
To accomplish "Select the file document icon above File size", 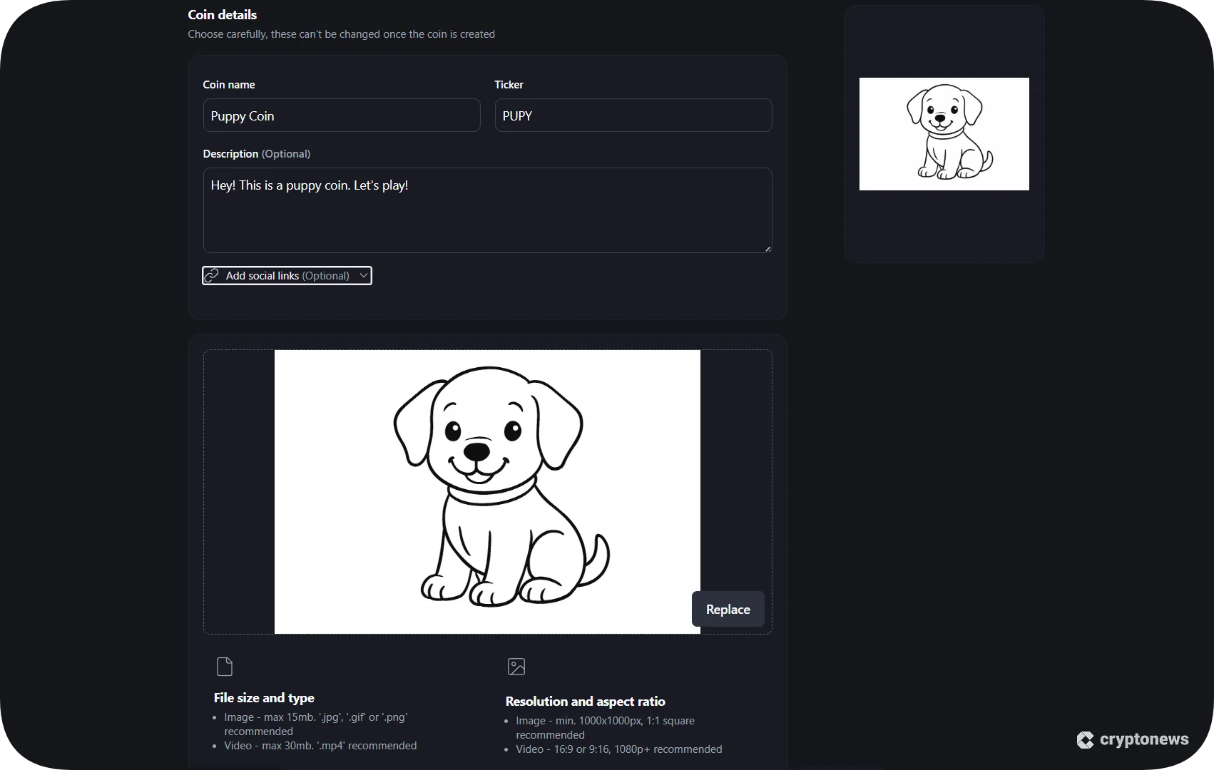I will [x=225, y=666].
